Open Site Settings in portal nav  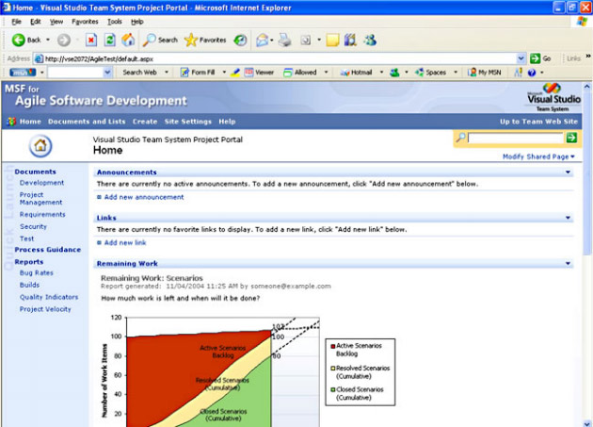(x=188, y=122)
